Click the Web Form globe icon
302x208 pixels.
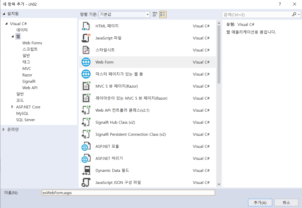pos(86,62)
